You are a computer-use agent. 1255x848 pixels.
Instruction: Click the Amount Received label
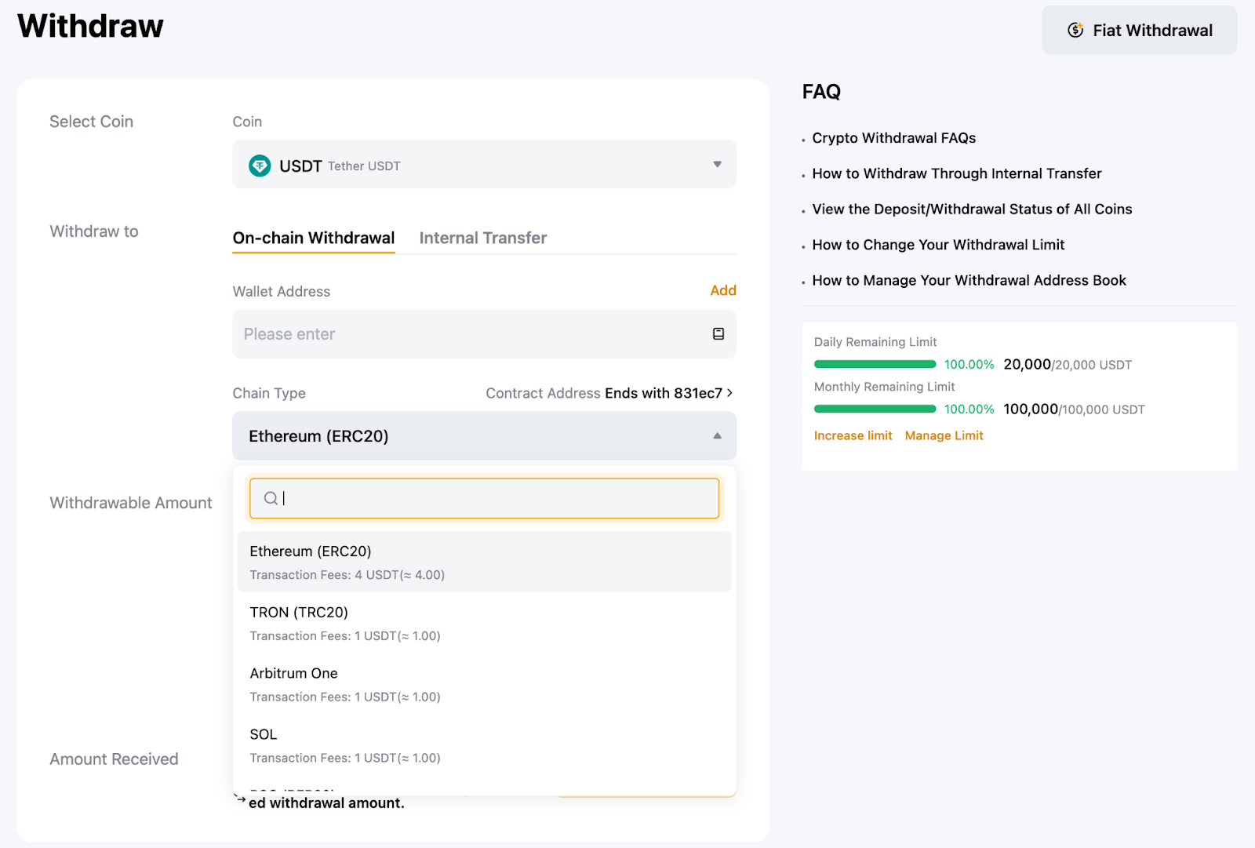tap(114, 759)
